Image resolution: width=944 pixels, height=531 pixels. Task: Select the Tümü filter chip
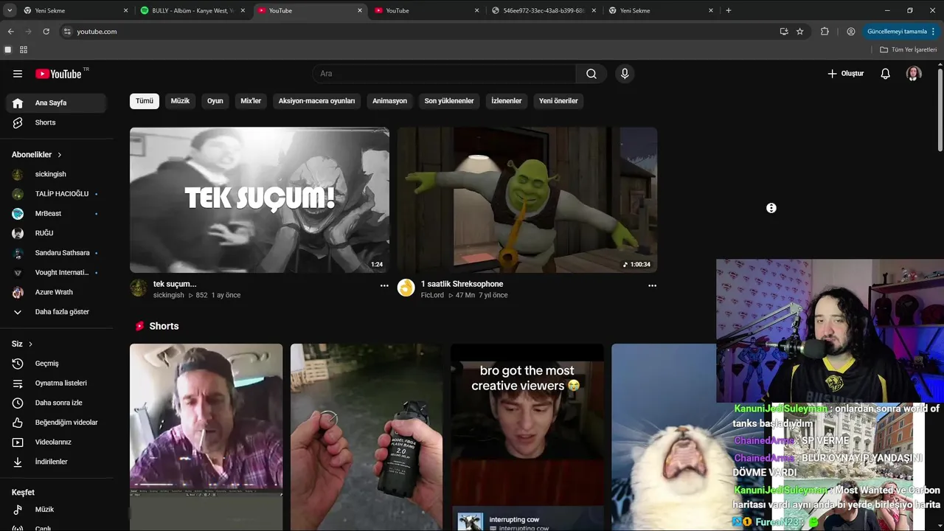coord(145,101)
